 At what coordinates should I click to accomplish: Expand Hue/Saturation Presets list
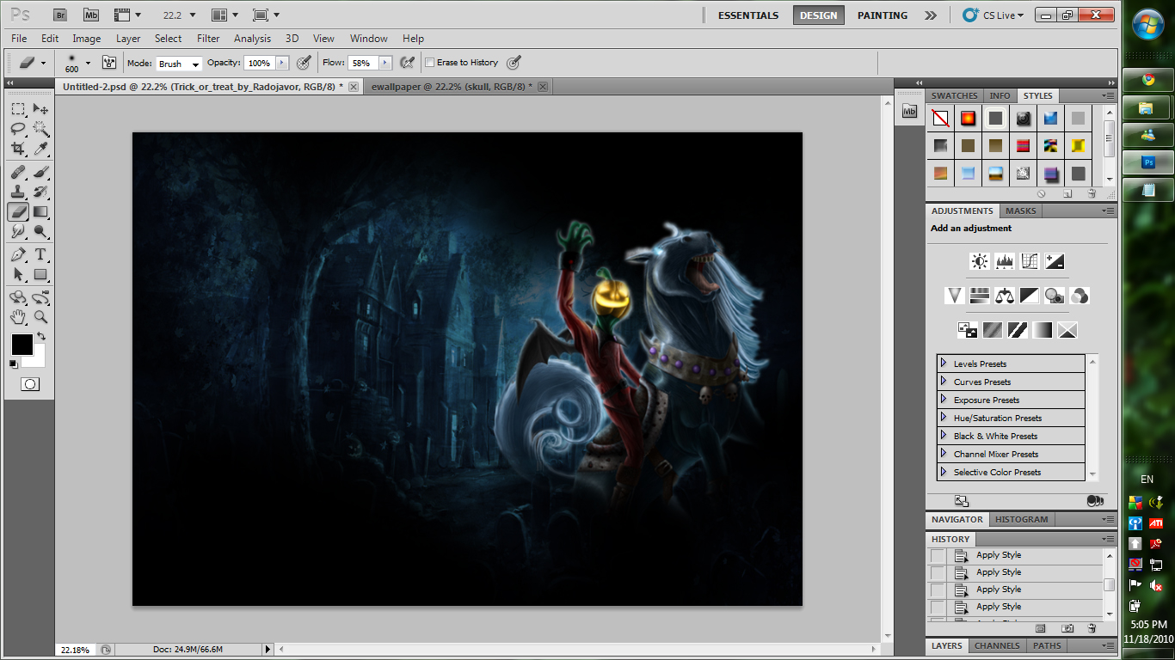pos(944,418)
